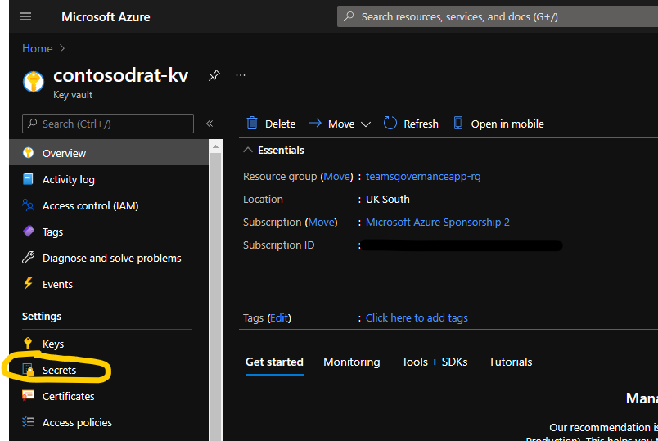The height and width of the screenshot is (441, 658).
Task: Click the Events lightning bolt icon
Action: click(28, 284)
